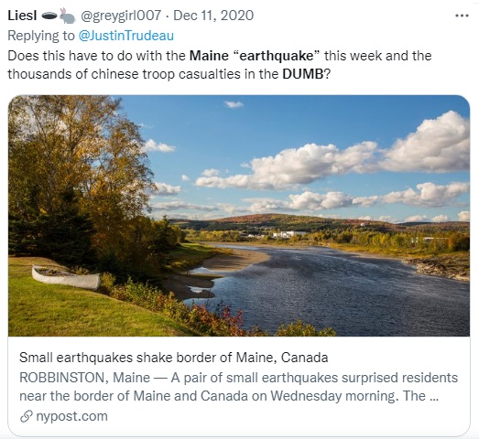Image resolution: width=479 pixels, height=439 pixels.
Task: Click the chain link icon beside nypost.com
Action: [27, 416]
